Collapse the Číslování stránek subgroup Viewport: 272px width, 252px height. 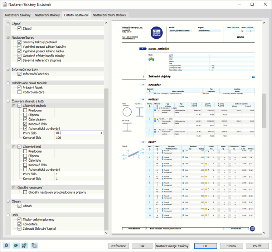tap(14, 106)
